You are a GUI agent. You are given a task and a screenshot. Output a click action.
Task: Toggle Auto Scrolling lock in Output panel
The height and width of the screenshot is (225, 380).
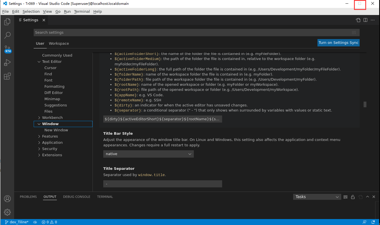click(353, 197)
